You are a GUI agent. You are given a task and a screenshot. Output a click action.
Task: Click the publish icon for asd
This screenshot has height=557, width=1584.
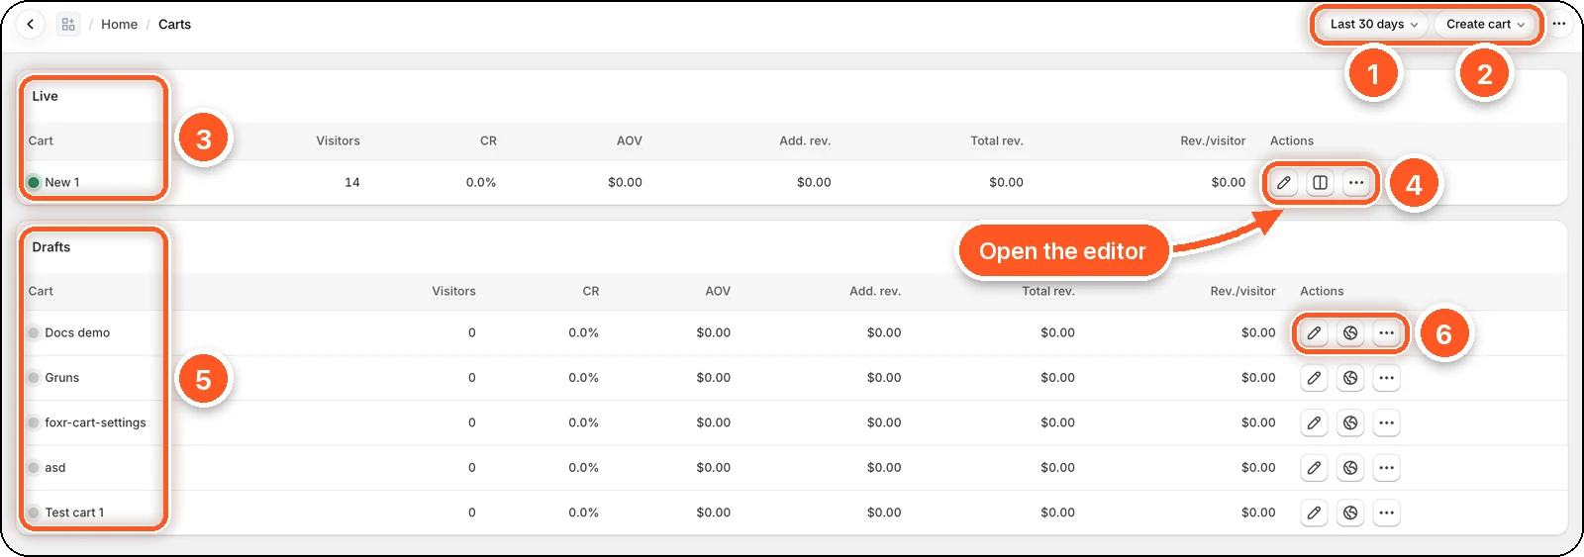coord(1350,468)
